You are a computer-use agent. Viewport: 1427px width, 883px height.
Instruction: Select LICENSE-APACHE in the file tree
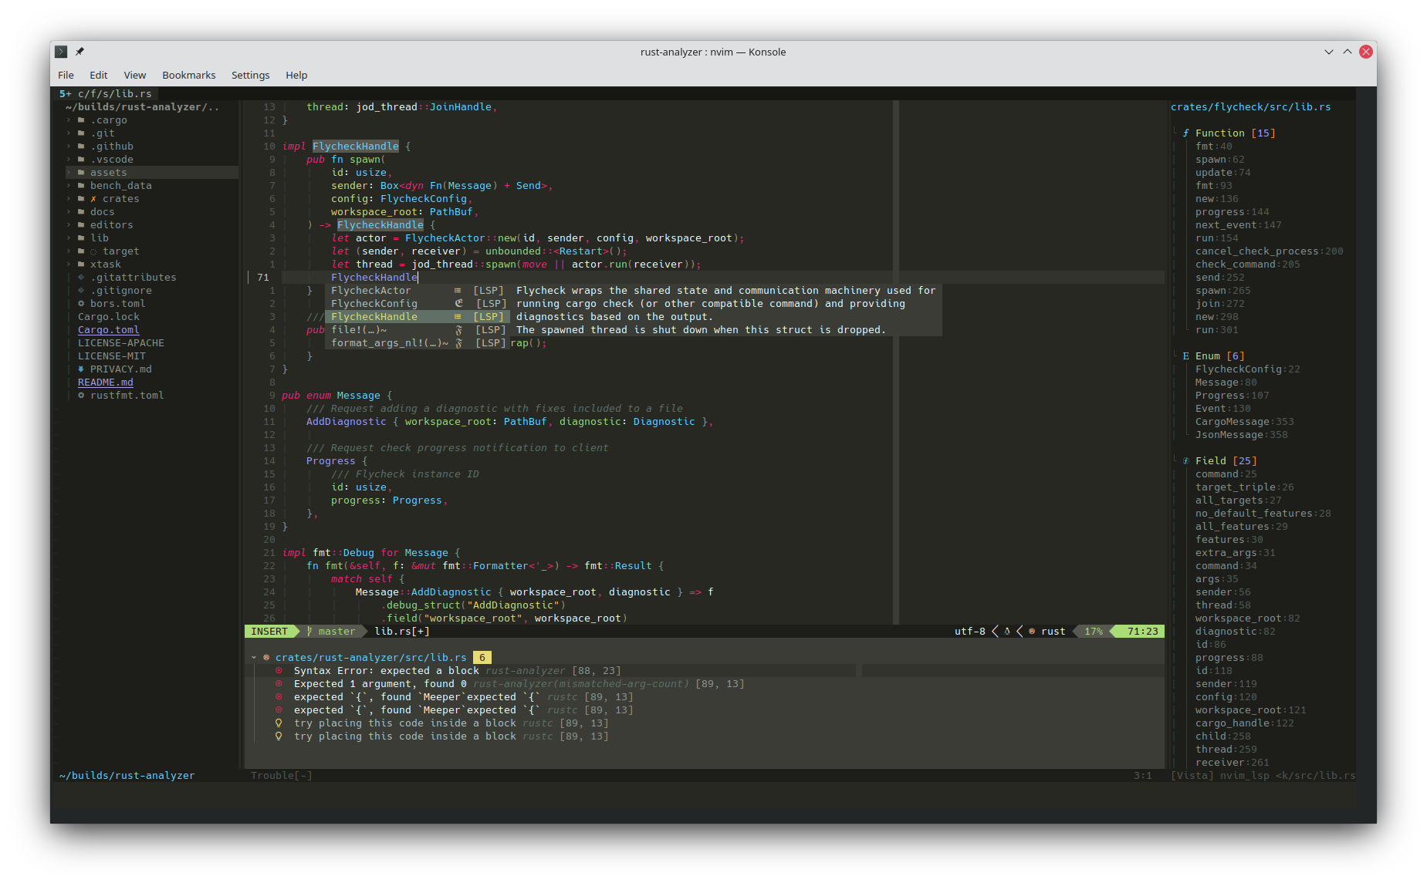(121, 343)
